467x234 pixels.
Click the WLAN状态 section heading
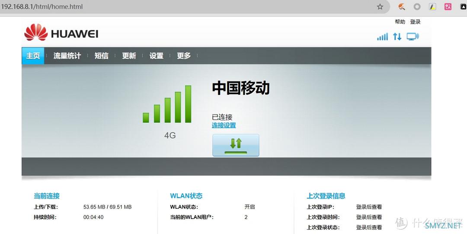click(186, 196)
